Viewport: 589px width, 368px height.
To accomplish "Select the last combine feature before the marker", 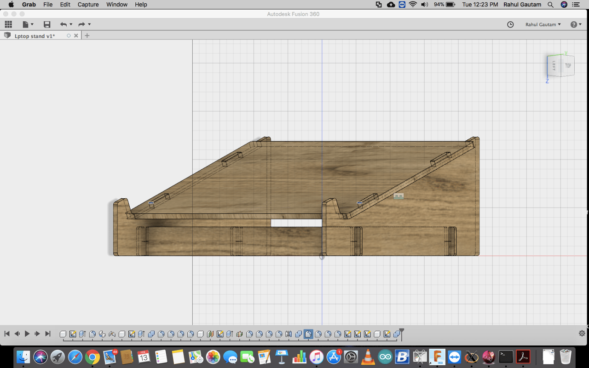I will click(397, 334).
